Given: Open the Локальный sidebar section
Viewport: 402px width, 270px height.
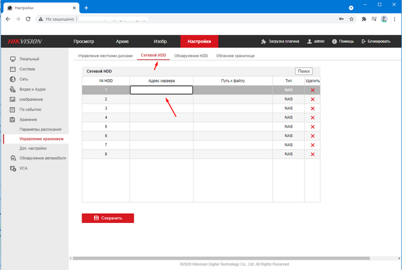Looking at the screenshot, I should [24, 59].
